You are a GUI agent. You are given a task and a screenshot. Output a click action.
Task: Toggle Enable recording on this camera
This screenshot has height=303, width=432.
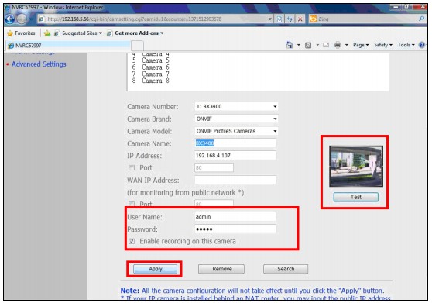point(132,241)
